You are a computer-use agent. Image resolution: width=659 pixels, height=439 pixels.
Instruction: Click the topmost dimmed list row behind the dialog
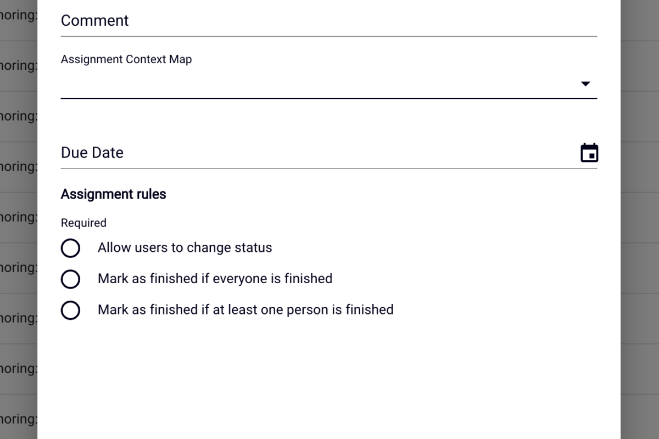(x=19, y=15)
